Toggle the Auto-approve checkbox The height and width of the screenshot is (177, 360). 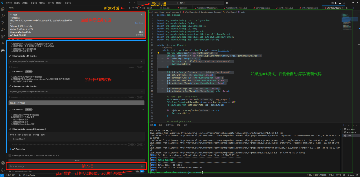coord(9,155)
